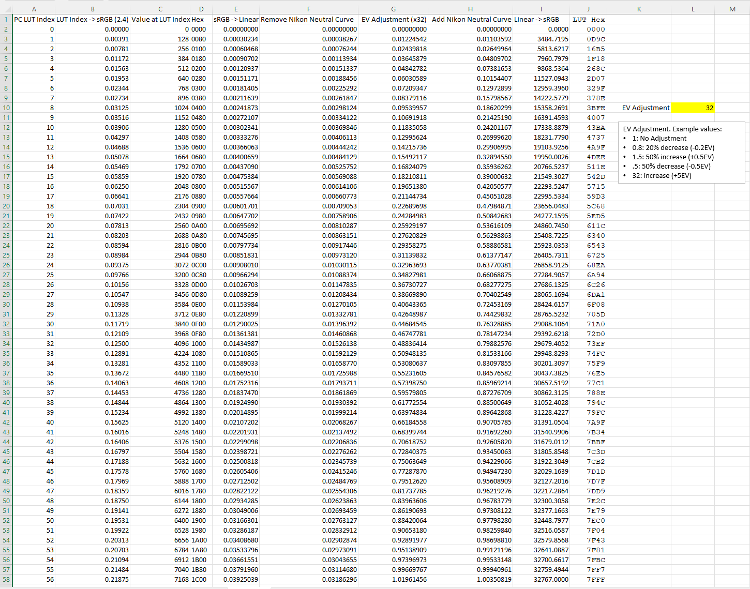The width and height of the screenshot is (750, 589).
Task: Click cell with value 0.01224542
Action: pos(393,39)
